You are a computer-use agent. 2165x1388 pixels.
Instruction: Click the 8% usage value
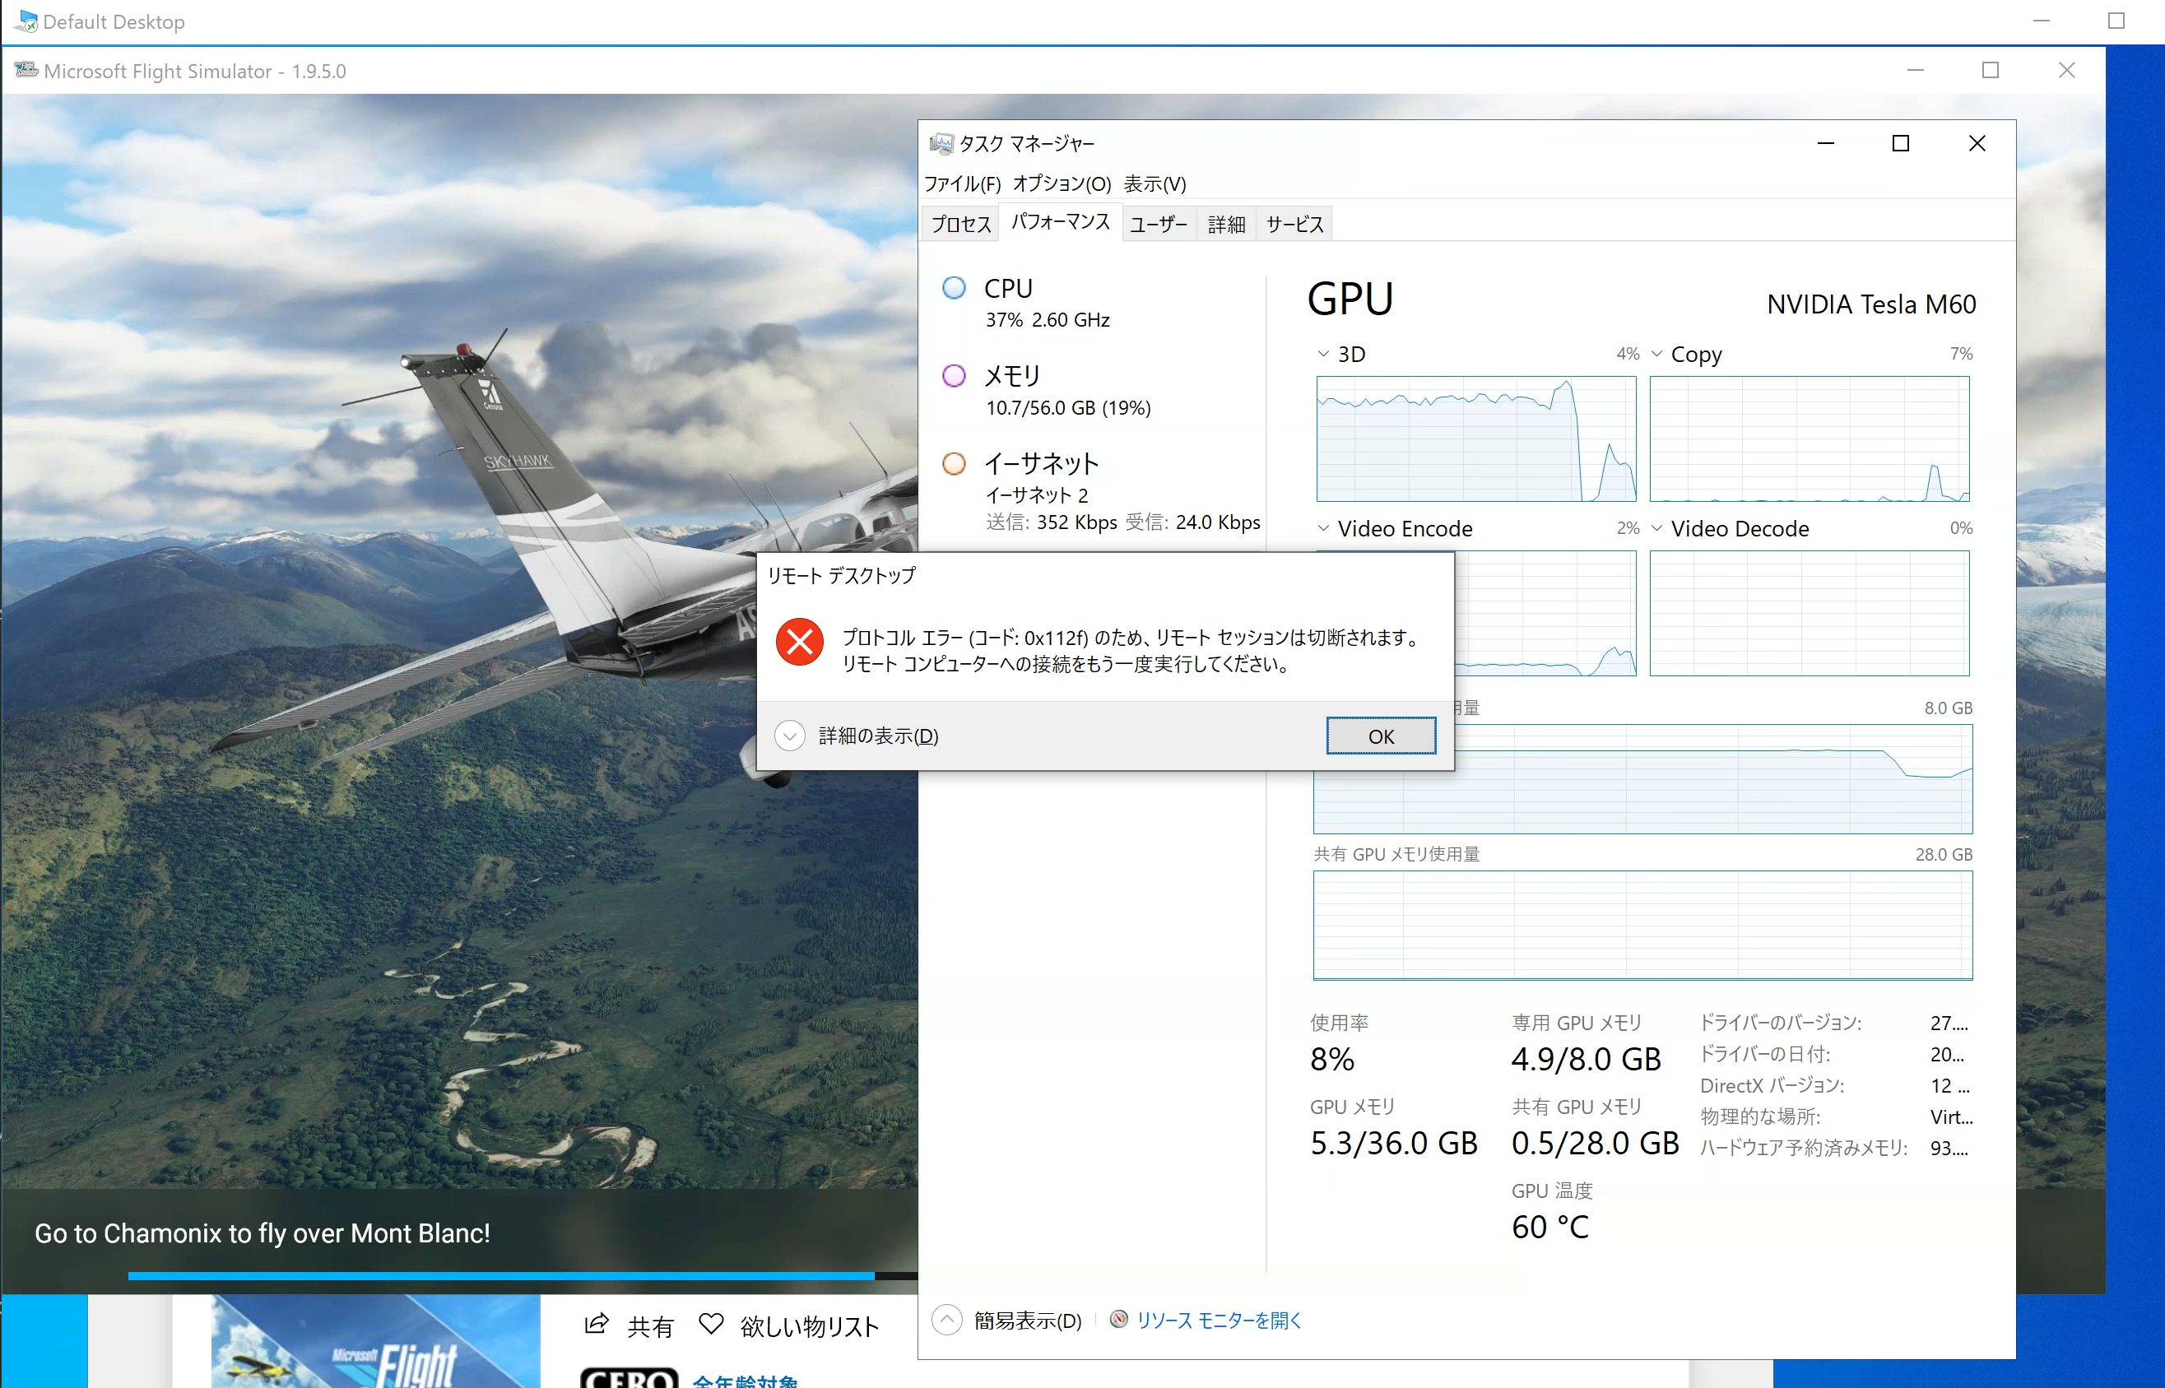pos(1332,1059)
